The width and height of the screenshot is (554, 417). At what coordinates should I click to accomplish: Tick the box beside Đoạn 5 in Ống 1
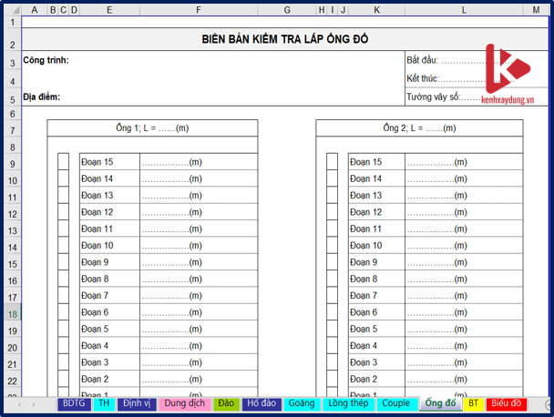[63, 329]
